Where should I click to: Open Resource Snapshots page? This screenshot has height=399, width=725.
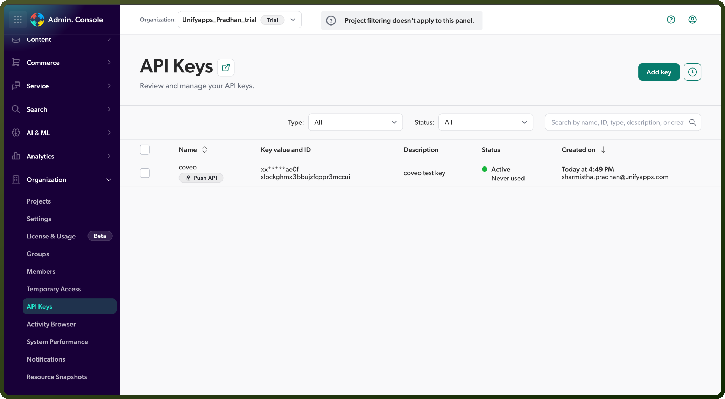point(57,377)
